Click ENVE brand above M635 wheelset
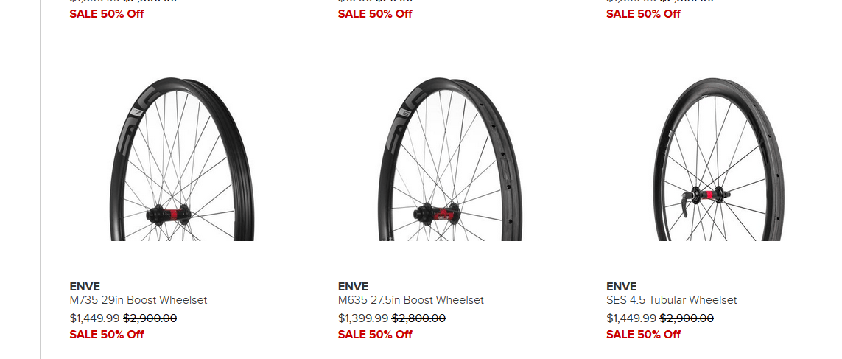 (x=353, y=286)
